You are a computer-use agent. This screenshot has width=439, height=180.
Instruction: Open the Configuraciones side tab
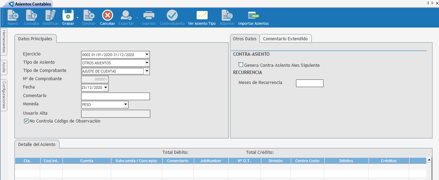(x=4, y=95)
